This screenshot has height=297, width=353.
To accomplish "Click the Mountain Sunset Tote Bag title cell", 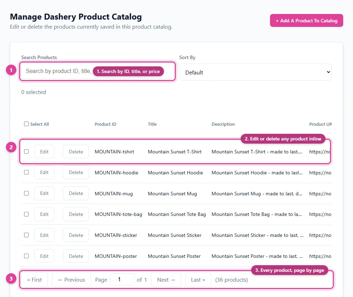I will [x=177, y=215].
